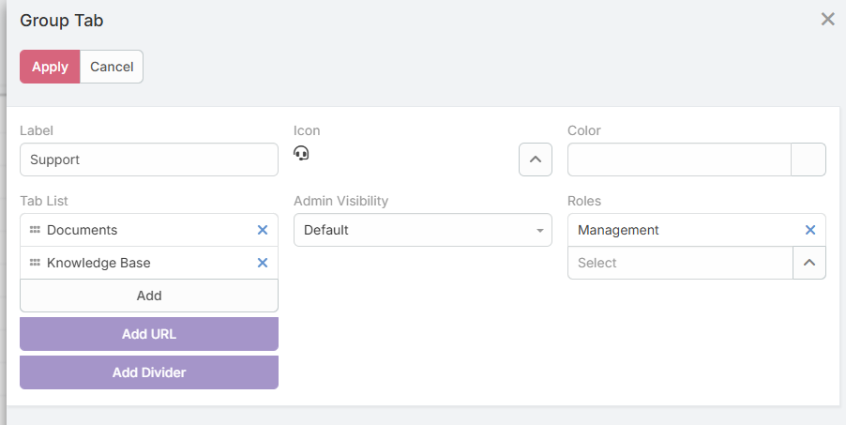Click the drag handle beside Documents

(x=35, y=230)
